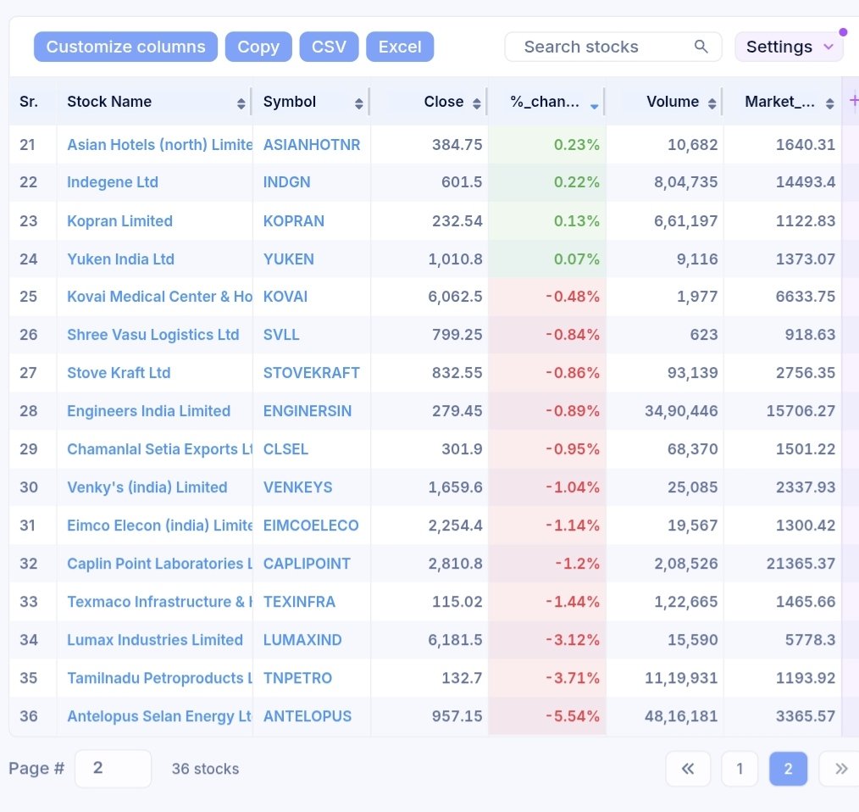Click the Page # input box
Viewport: 859px width, 812px height.
[x=113, y=769]
